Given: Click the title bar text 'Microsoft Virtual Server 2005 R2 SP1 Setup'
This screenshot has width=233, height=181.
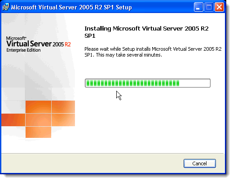Looking at the screenshot, I should point(71,7).
